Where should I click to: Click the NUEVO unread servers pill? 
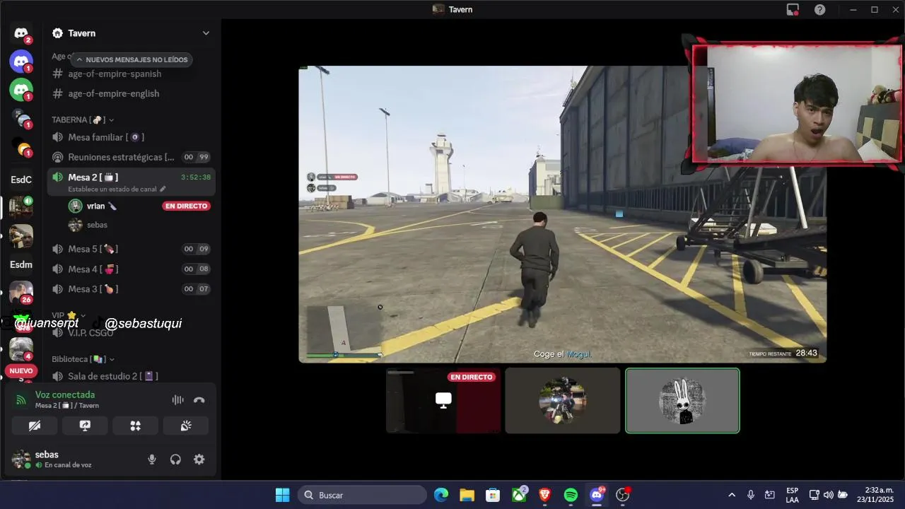tap(21, 370)
